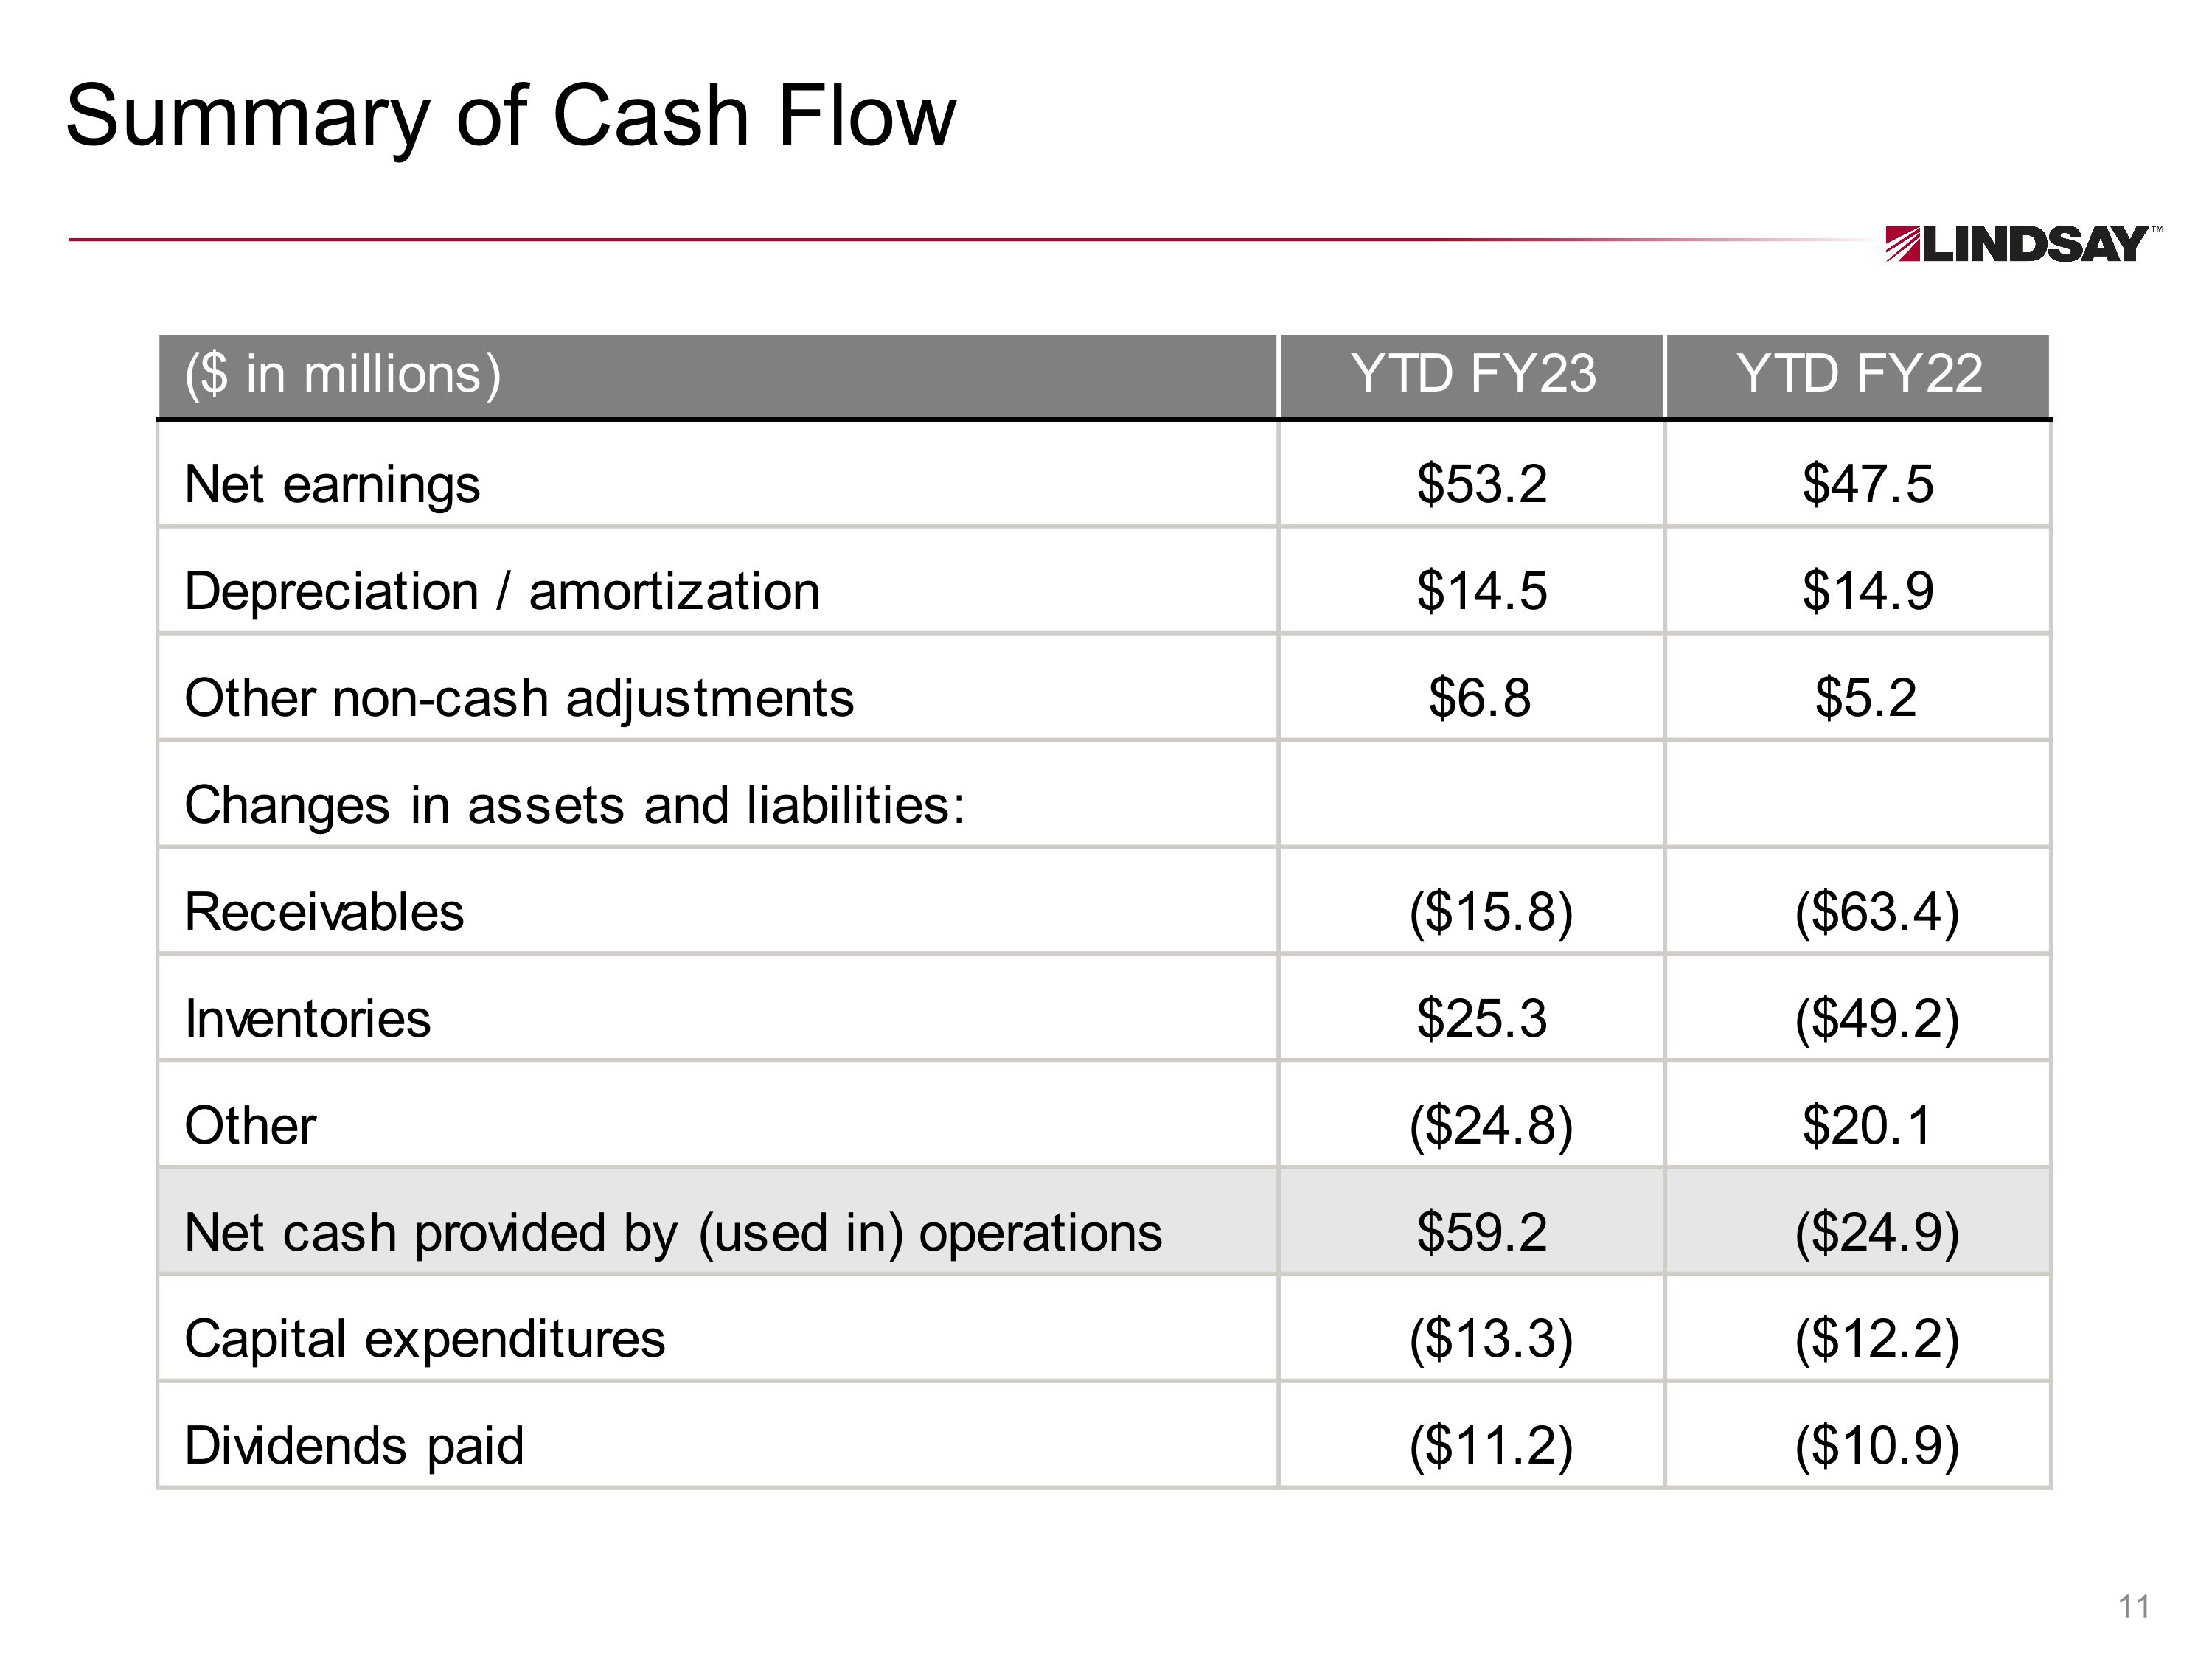Select the YTD FY22 column header

[1858, 374]
